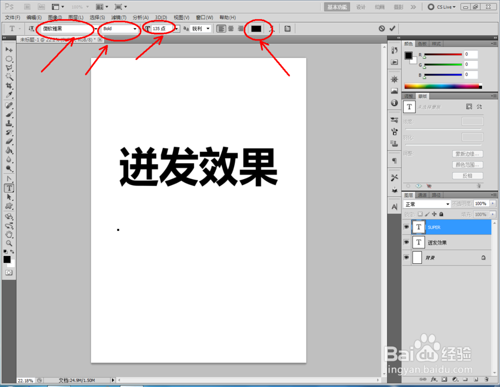Select the Polygonal Lasso tool

(x=9, y=68)
